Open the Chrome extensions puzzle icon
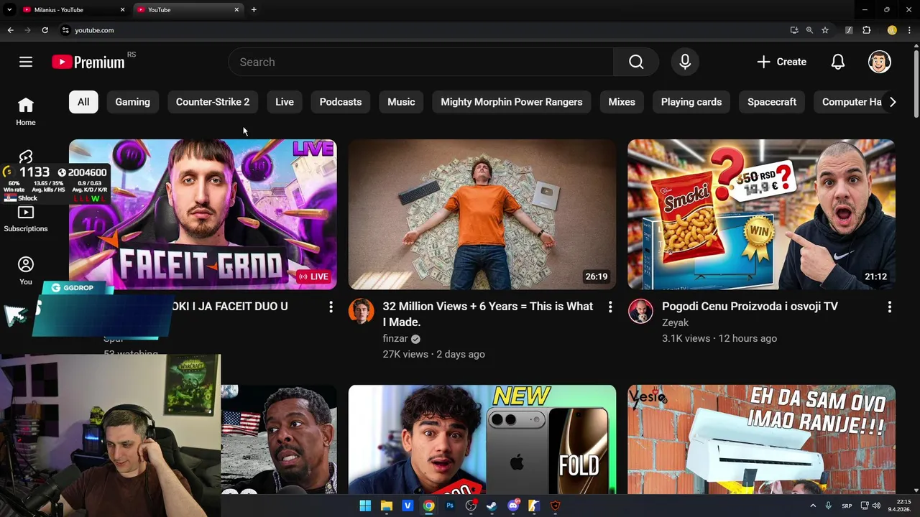Image resolution: width=920 pixels, height=517 pixels. [866, 30]
